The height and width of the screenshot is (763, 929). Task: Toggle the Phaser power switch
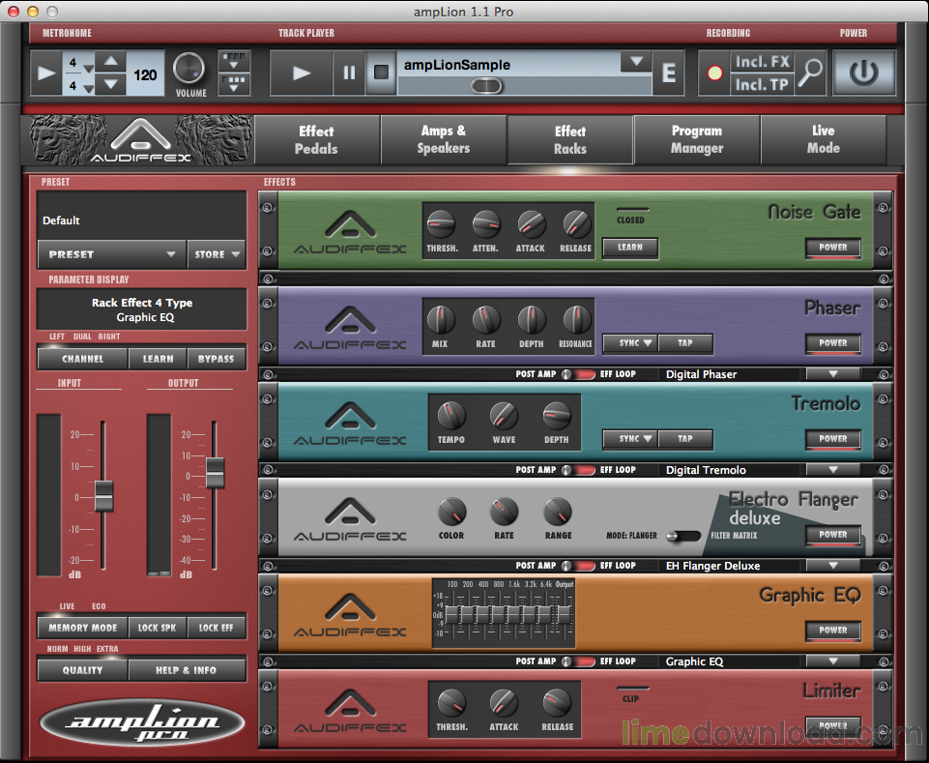[x=832, y=343]
